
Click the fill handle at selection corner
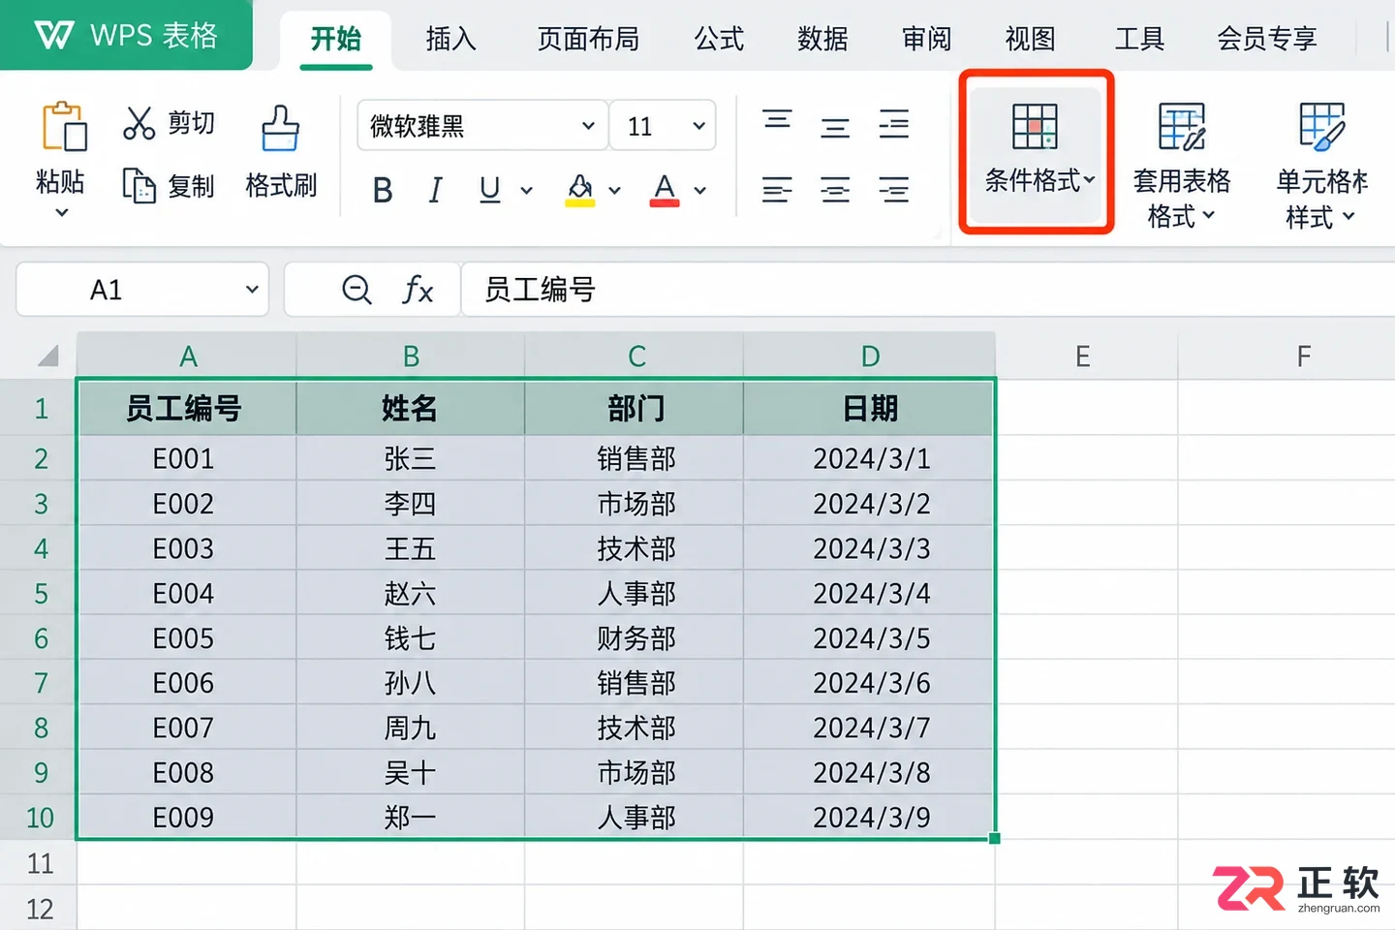click(x=995, y=839)
